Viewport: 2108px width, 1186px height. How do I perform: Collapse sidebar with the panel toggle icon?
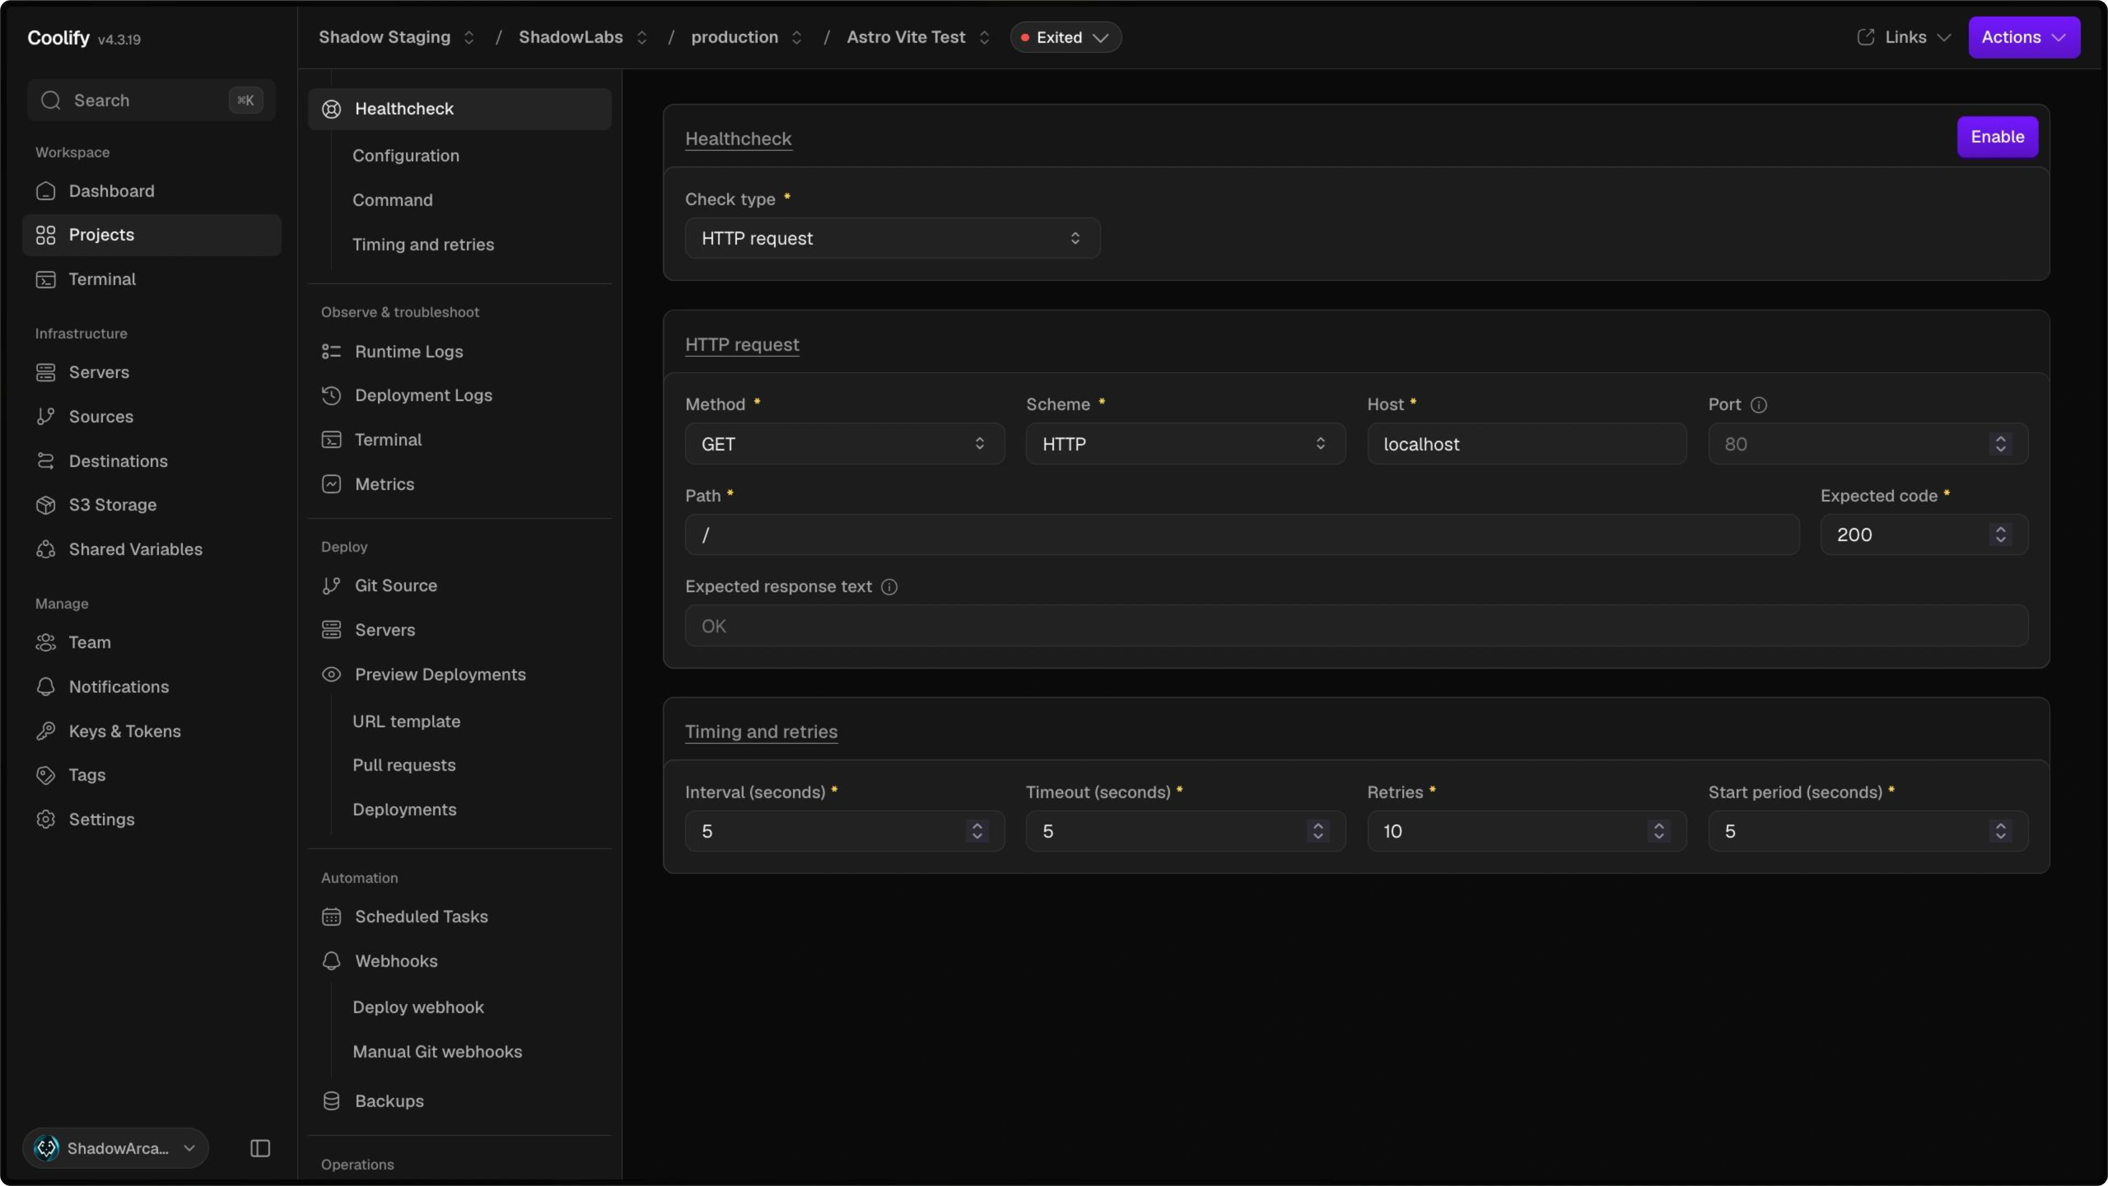pyautogui.click(x=260, y=1148)
